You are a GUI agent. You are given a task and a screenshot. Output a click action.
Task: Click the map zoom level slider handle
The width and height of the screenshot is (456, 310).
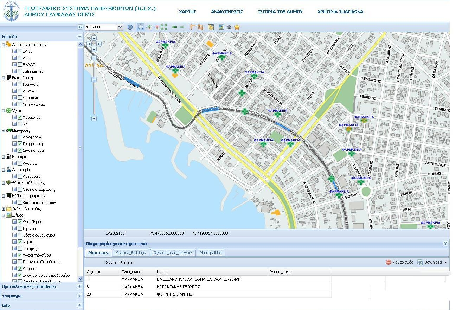tap(94, 79)
